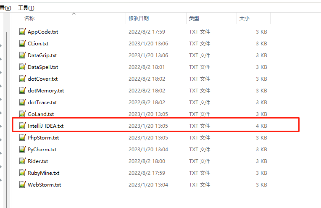Click the TXT 文件 type of dotTrace.txt
The image size is (321, 208).
[200, 103]
